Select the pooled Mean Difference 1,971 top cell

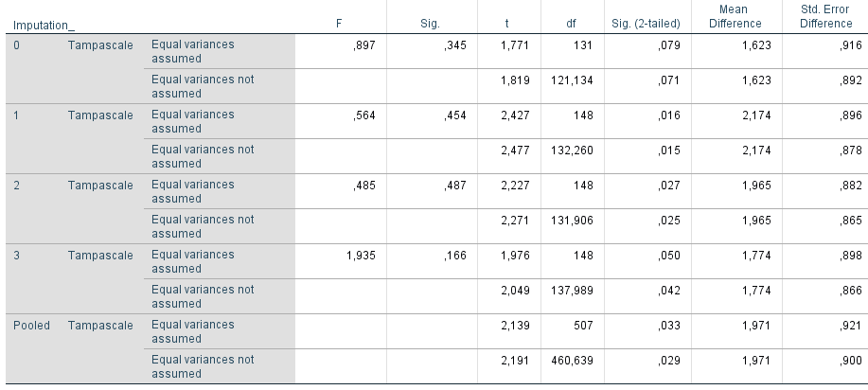pos(746,325)
